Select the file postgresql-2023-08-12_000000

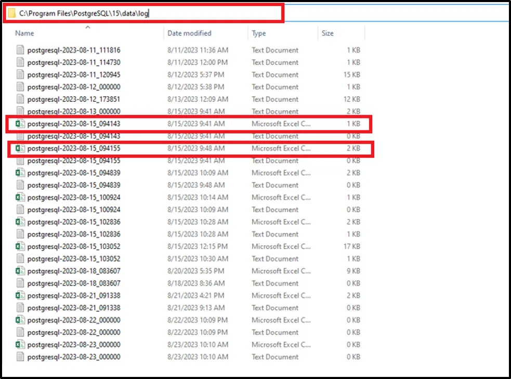click(x=74, y=87)
